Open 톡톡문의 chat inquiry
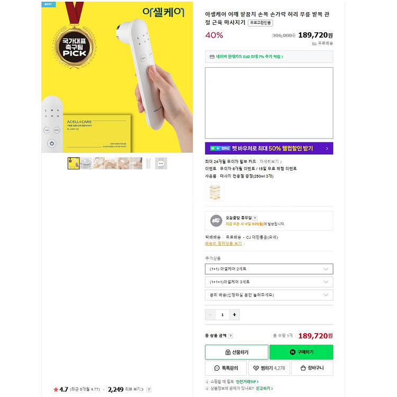This screenshot has height=397, width=397. [225, 368]
